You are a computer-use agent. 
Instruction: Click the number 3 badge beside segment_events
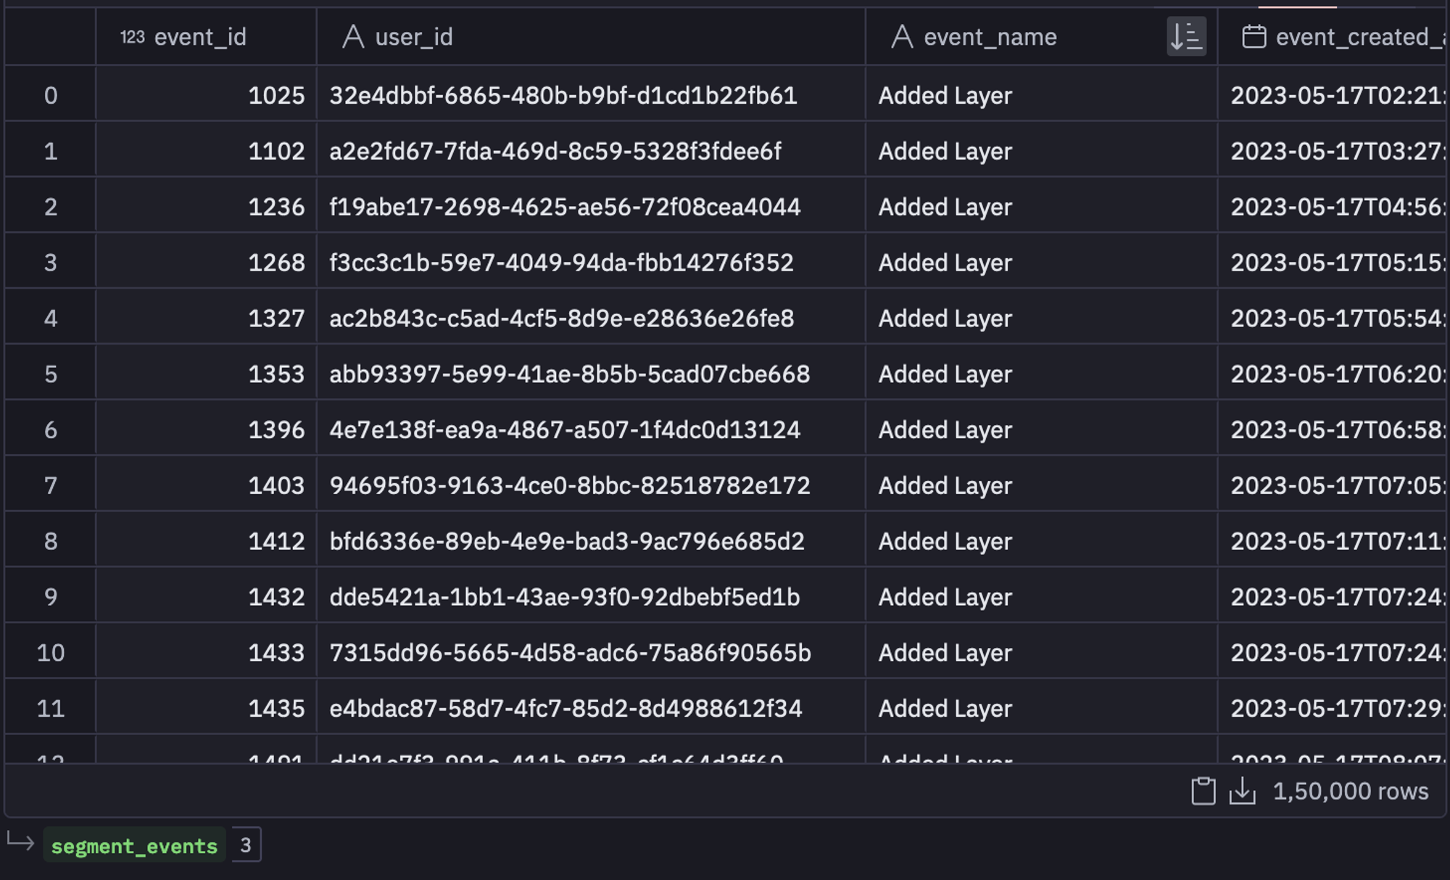point(246,845)
